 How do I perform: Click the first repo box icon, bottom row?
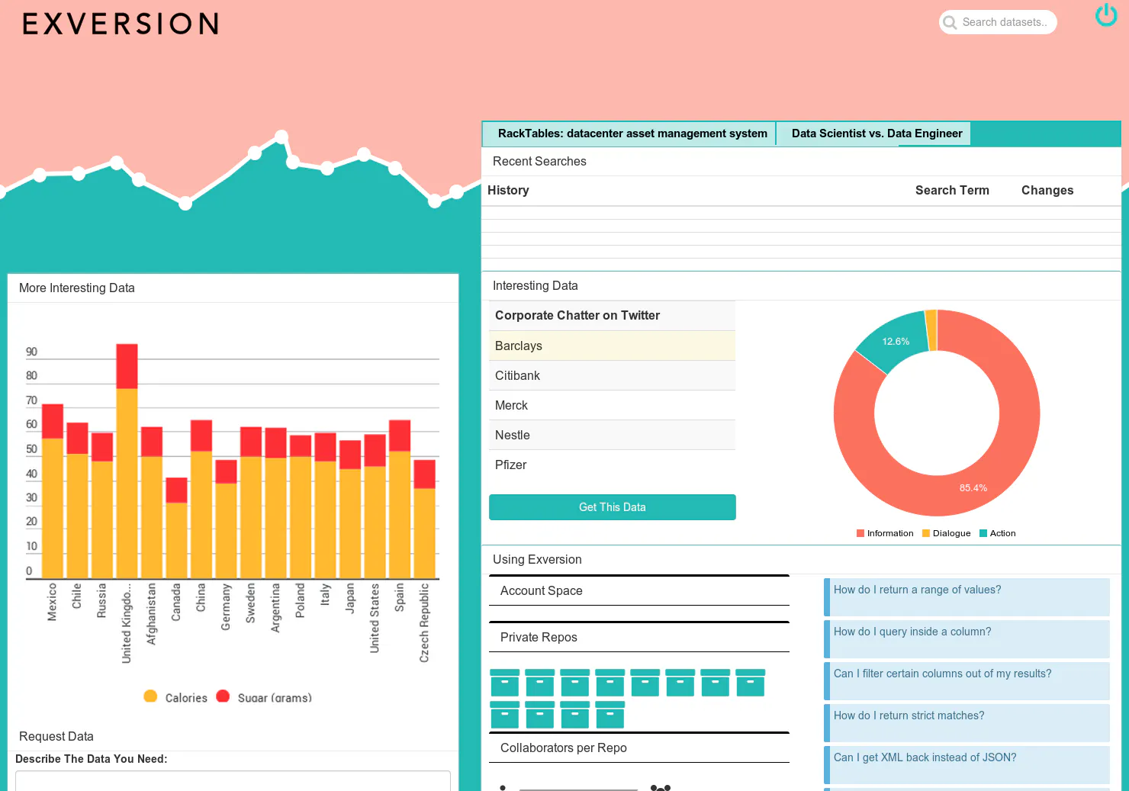coord(505,715)
